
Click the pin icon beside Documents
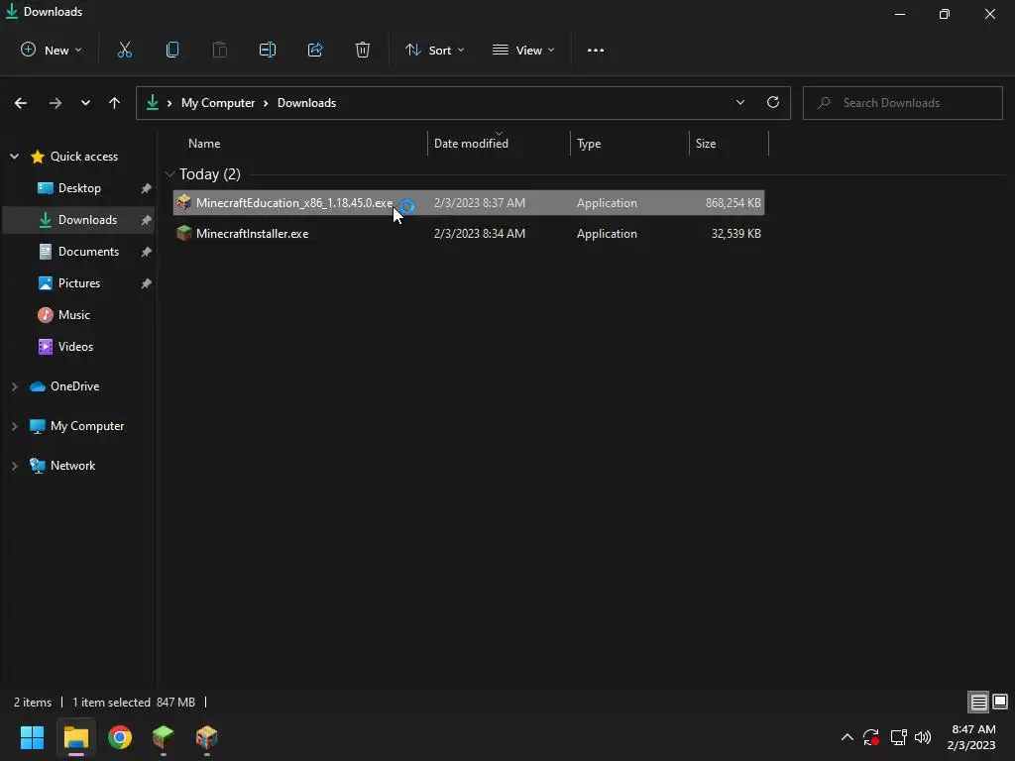(x=146, y=252)
